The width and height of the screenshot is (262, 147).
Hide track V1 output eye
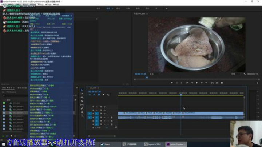coord(104,114)
